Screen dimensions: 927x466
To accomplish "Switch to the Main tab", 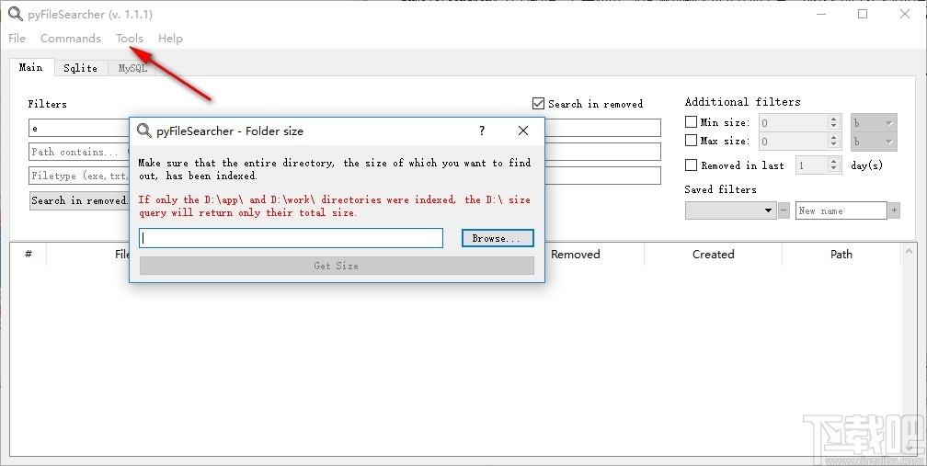I will point(30,67).
